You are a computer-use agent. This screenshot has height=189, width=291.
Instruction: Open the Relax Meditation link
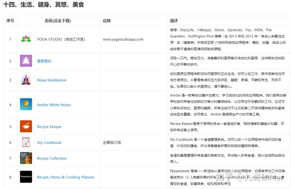point(52,80)
